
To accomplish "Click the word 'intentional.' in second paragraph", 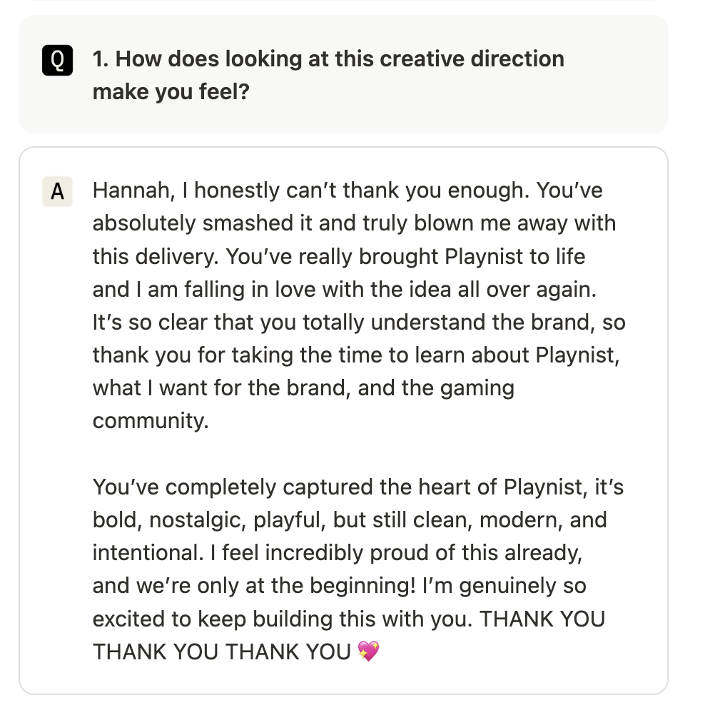I will pos(148,553).
